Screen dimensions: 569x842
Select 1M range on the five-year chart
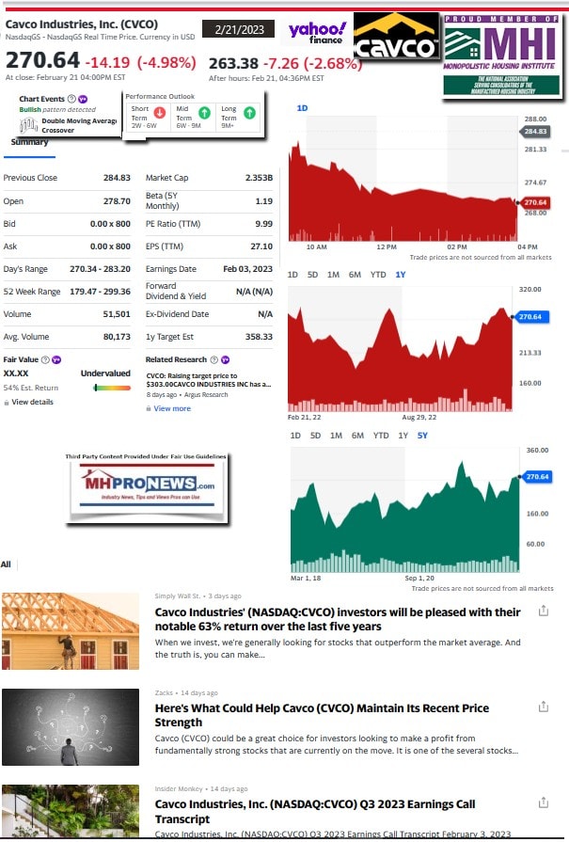coord(336,436)
